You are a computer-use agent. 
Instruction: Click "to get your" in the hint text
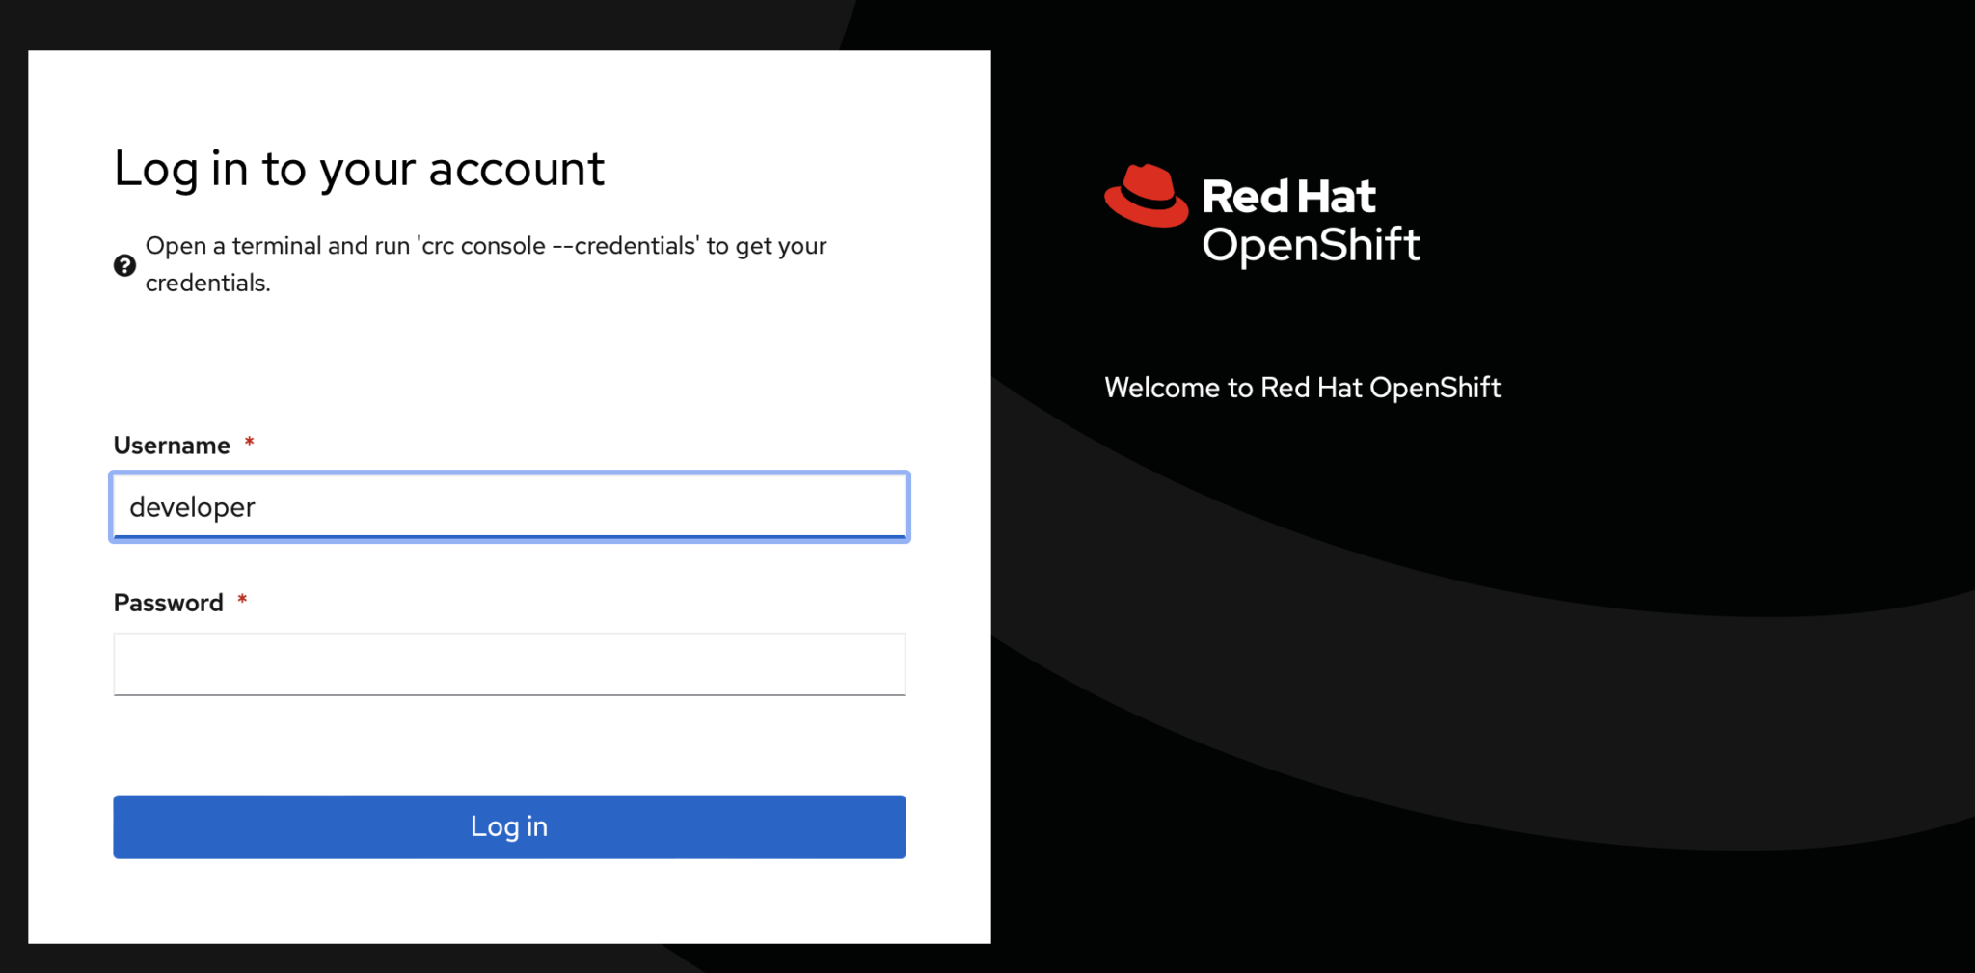(767, 246)
